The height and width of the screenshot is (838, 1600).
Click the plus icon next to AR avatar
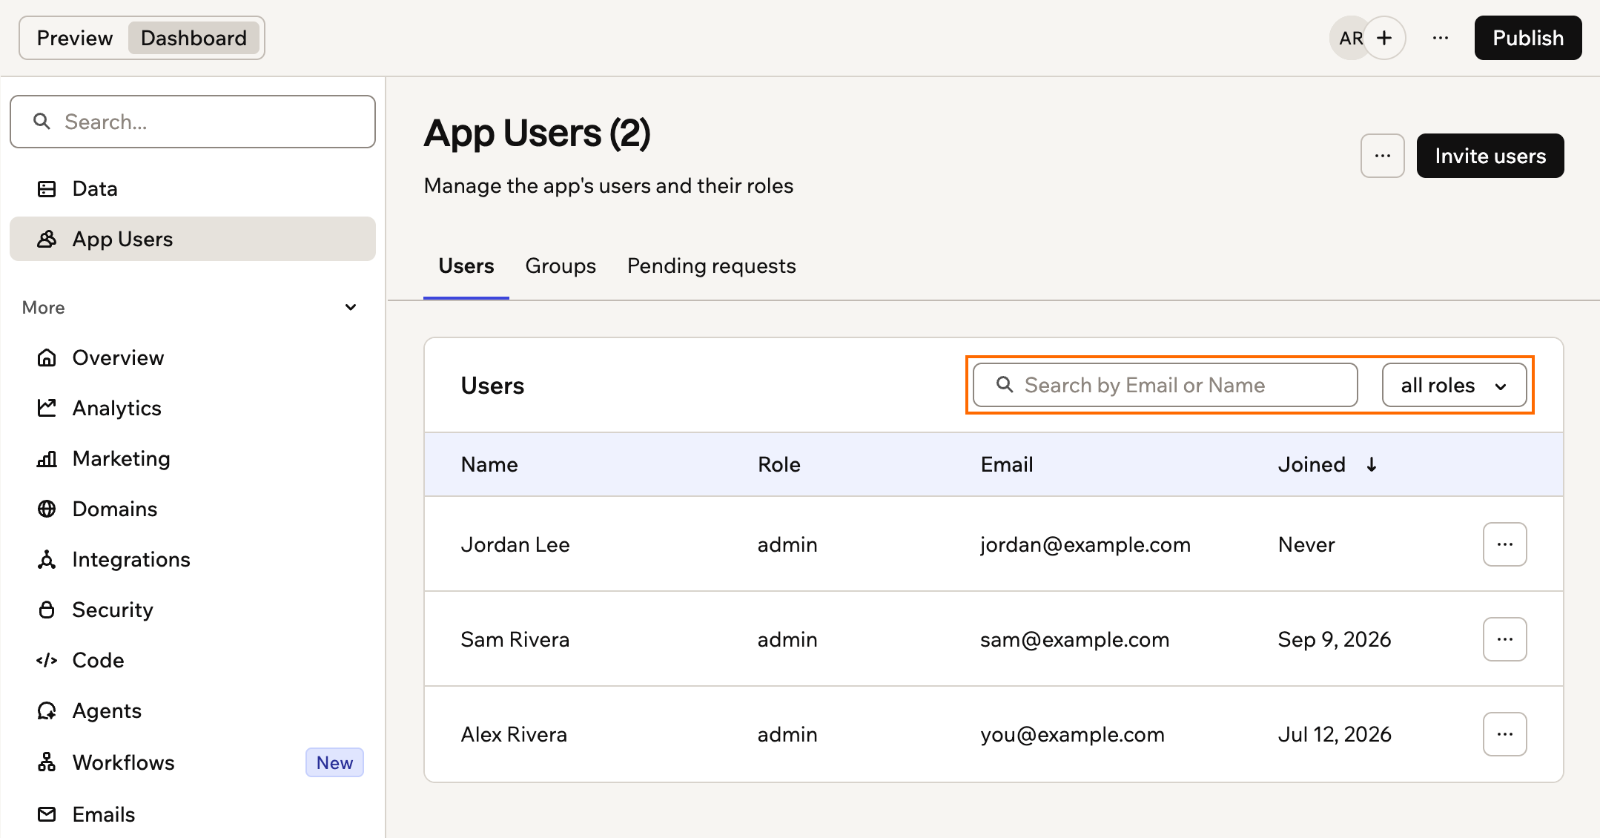point(1384,38)
